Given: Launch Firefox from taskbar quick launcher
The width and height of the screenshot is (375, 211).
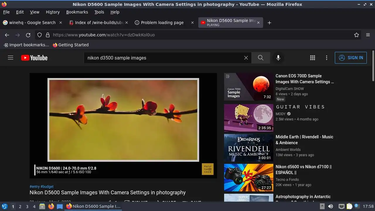Looking at the screenshot, I should pos(51,206).
